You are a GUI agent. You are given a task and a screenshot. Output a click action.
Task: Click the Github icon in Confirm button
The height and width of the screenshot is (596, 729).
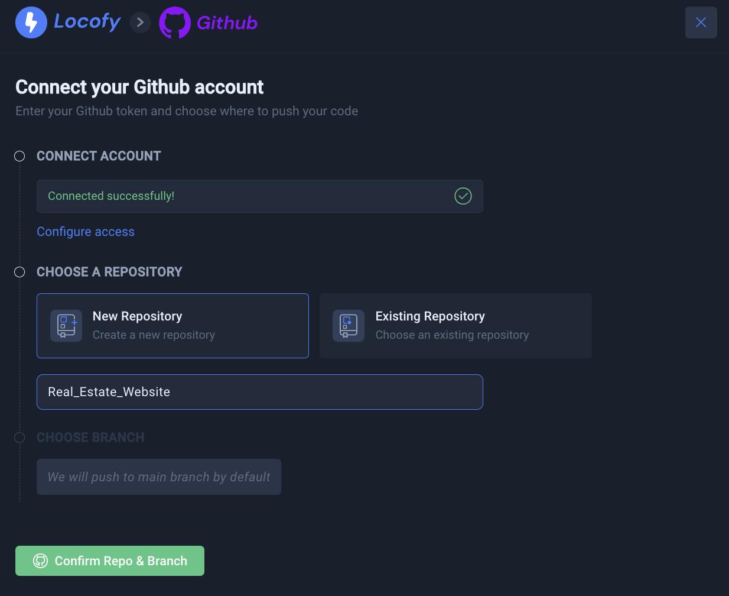[40, 561]
